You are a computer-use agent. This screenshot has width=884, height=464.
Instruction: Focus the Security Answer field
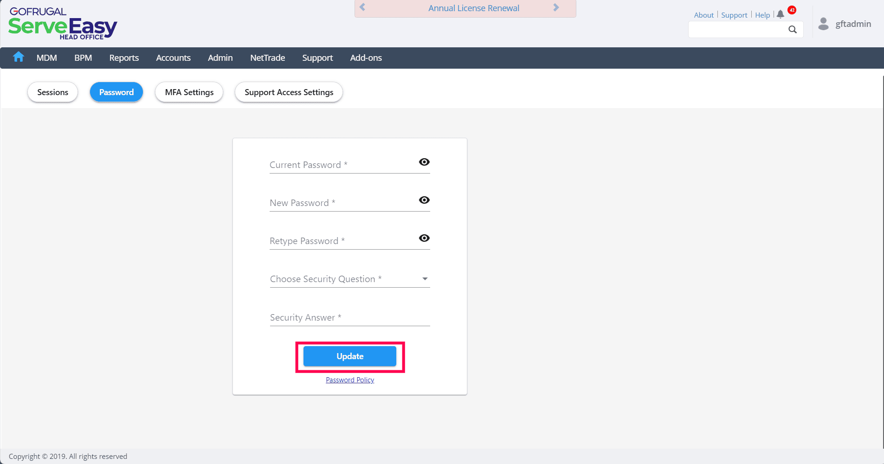[350, 318]
